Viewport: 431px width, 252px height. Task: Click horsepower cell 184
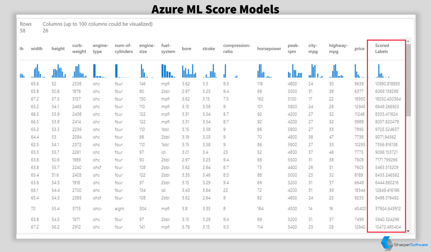coord(260,209)
